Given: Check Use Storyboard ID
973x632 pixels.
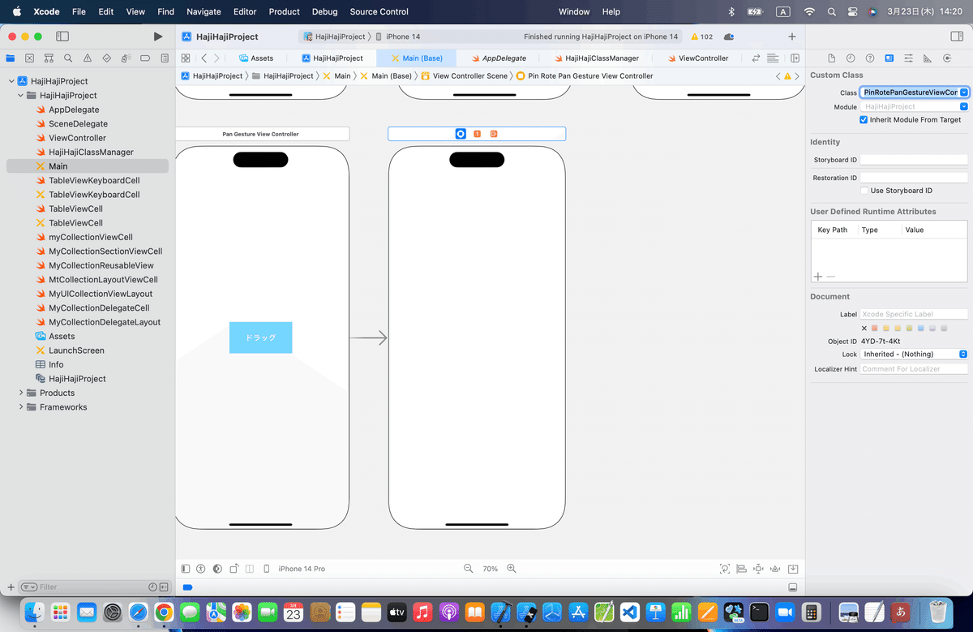Looking at the screenshot, I should tap(866, 190).
